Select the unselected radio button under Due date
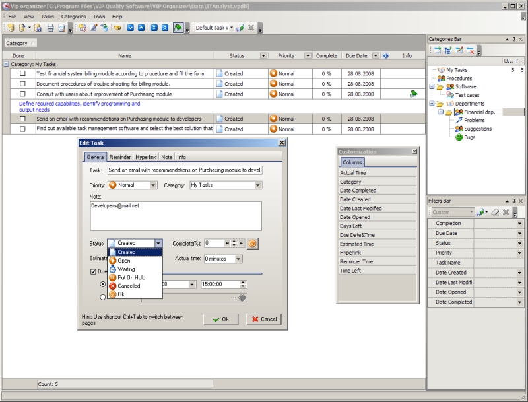This screenshot has width=528, height=402. click(x=103, y=298)
